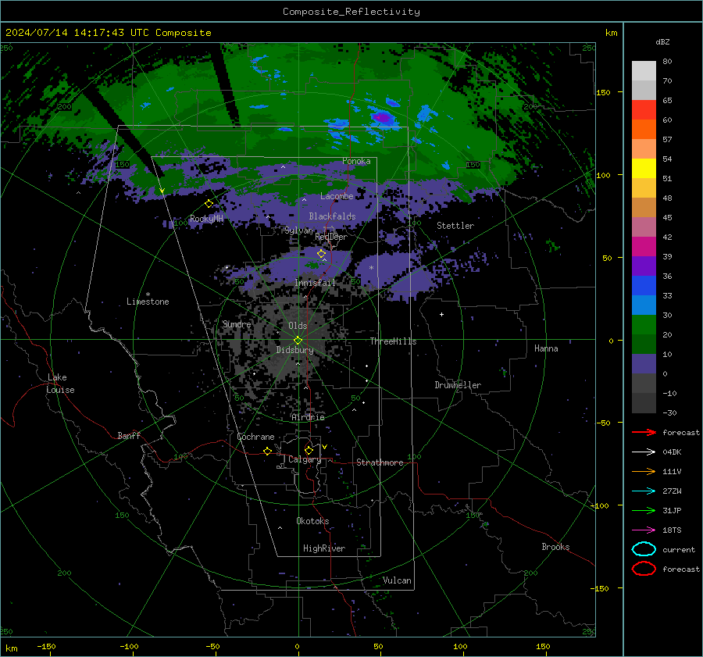Click the Blackfalds city label
This screenshot has height=657, width=703.
pos(332,216)
